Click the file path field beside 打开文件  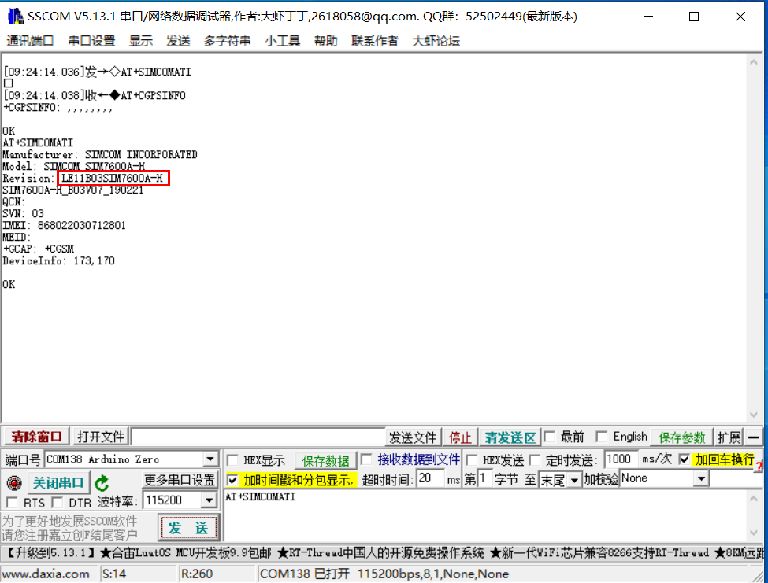258,437
